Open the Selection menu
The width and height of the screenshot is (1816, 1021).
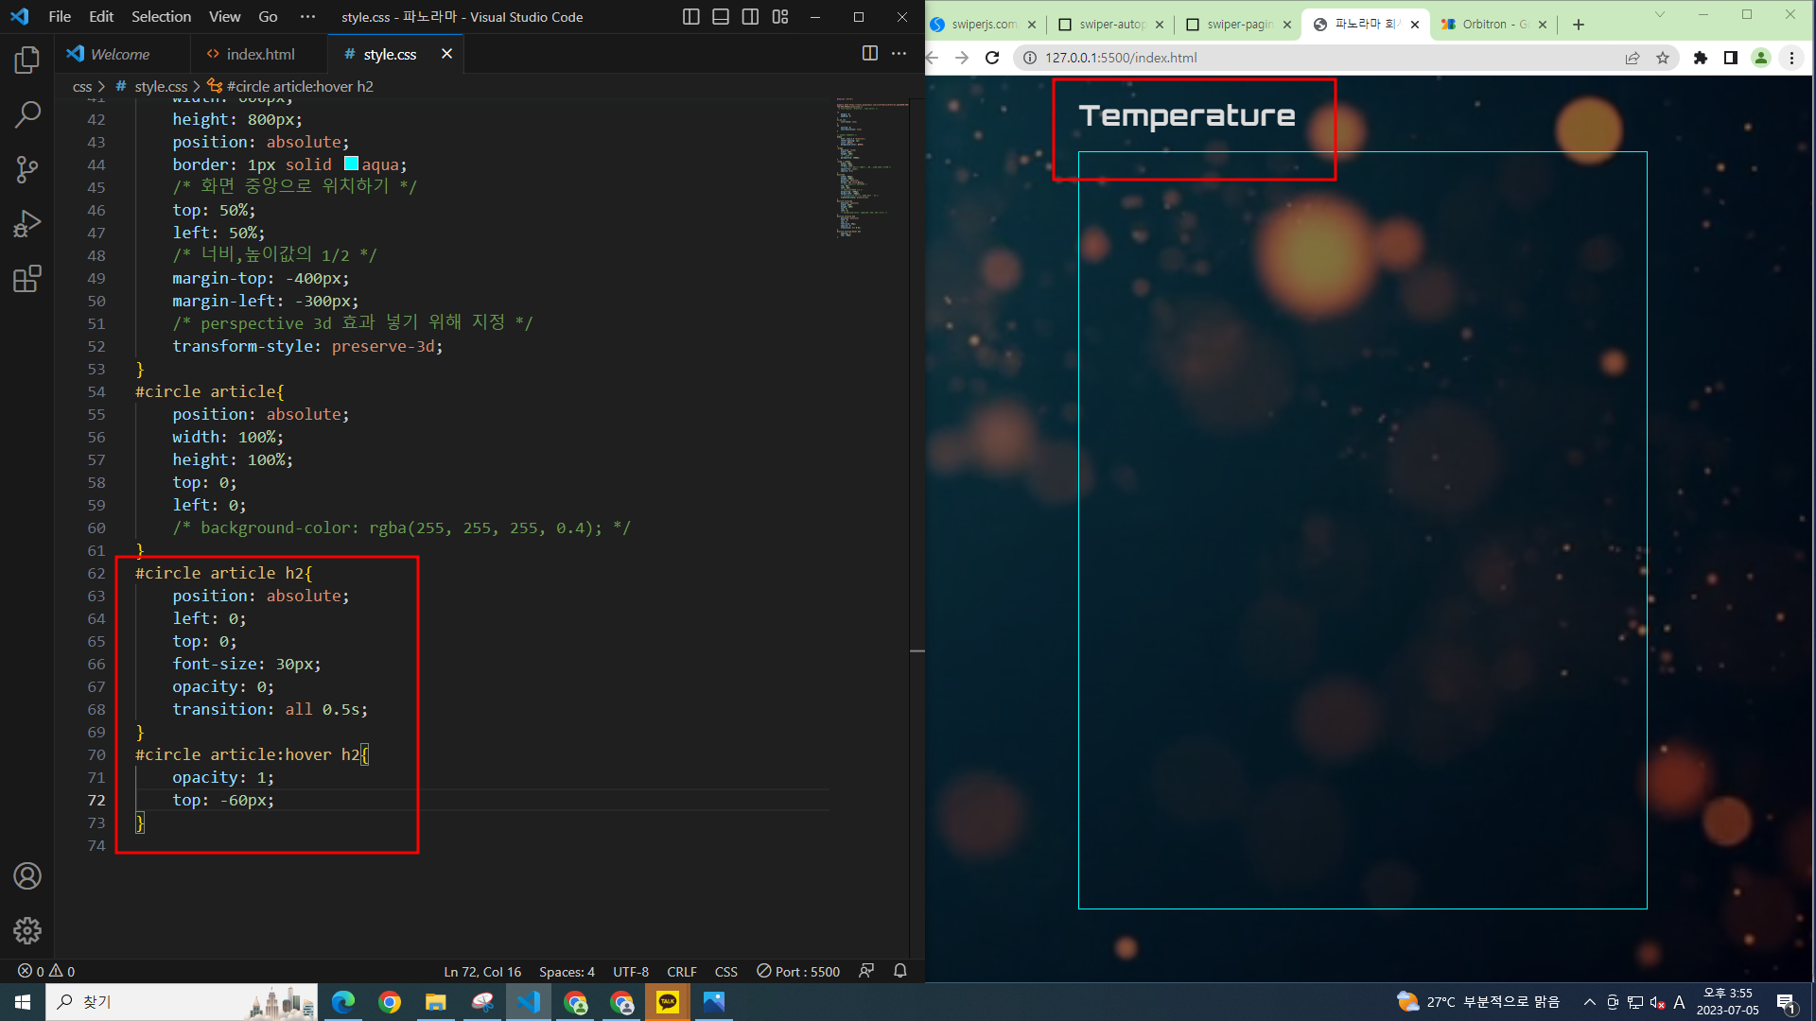(161, 17)
